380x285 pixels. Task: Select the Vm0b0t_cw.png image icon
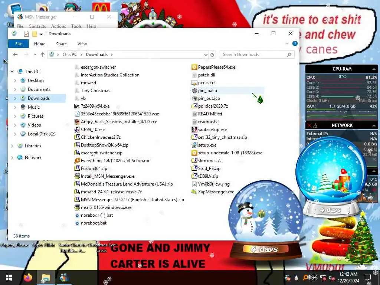coord(194,184)
